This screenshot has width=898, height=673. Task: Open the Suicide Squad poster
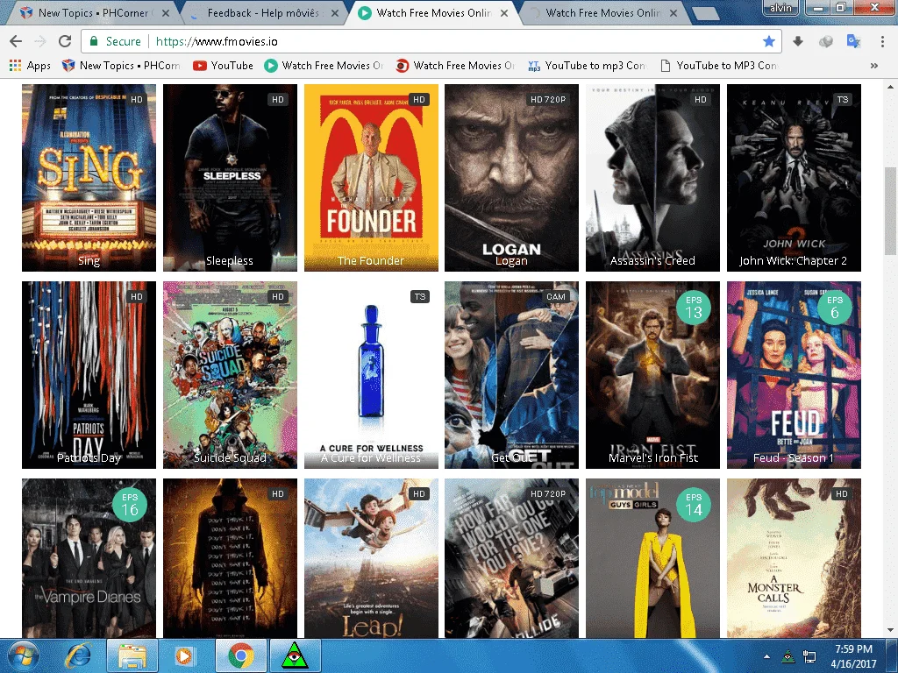click(x=230, y=375)
